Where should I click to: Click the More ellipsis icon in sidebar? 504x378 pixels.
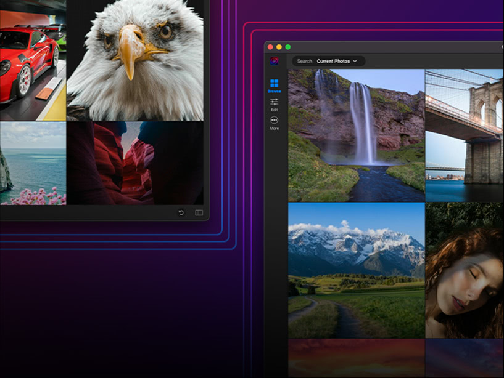(x=273, y=119)
